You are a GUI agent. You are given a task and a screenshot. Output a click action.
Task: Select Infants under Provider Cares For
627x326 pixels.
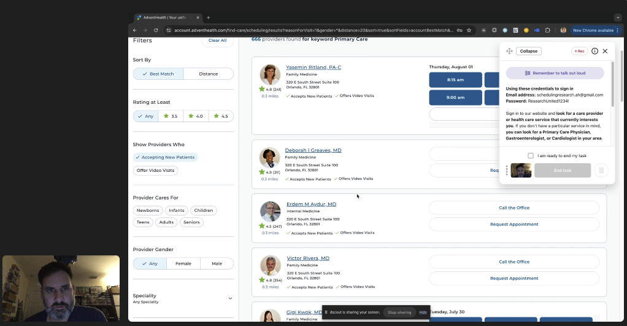[176, 211]
